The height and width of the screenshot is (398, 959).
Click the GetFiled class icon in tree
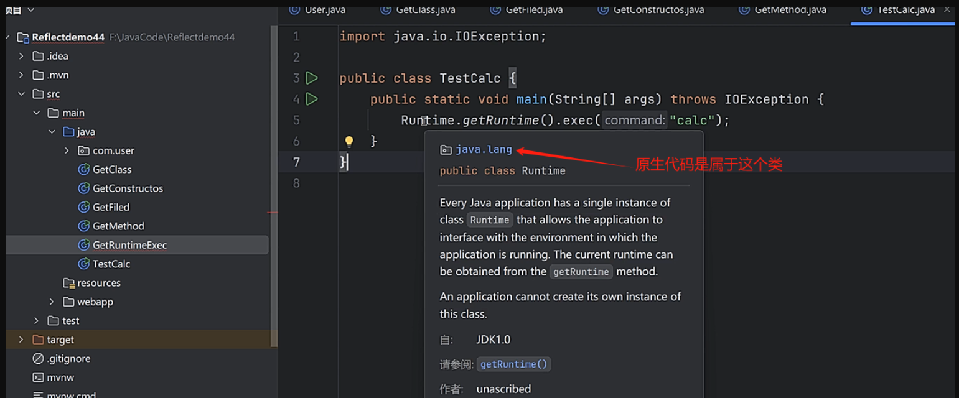coord(83,207)
